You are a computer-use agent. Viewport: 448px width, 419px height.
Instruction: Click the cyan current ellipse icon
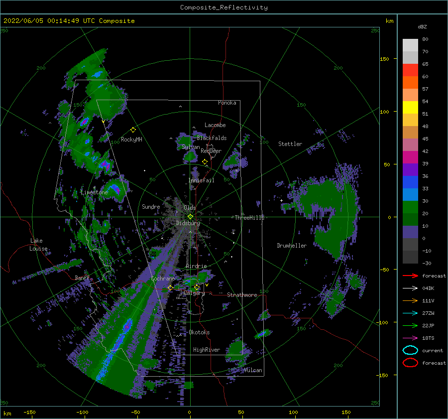(410, 350)
